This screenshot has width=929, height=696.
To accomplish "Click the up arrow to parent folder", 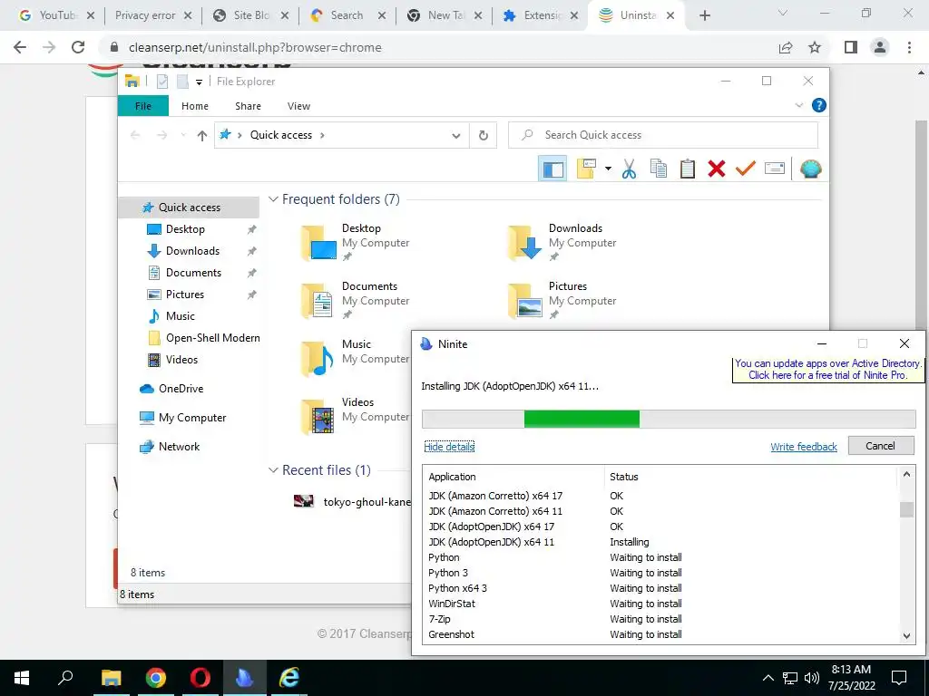I will tap(202, 136).
